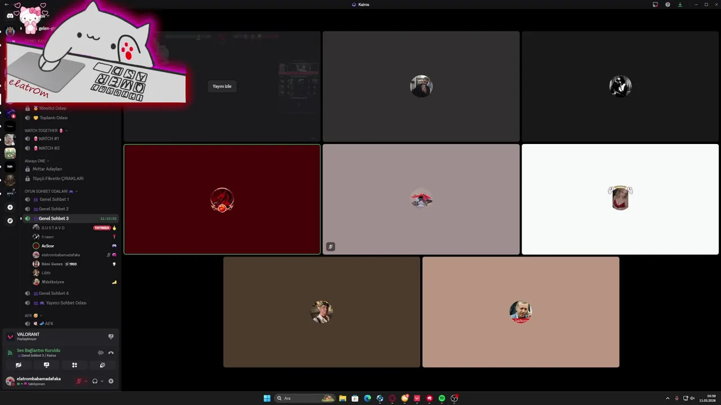Viewport: 721px width, 405px height.
Task: Turn on camera in voice panel
Action: click(19, 365)
